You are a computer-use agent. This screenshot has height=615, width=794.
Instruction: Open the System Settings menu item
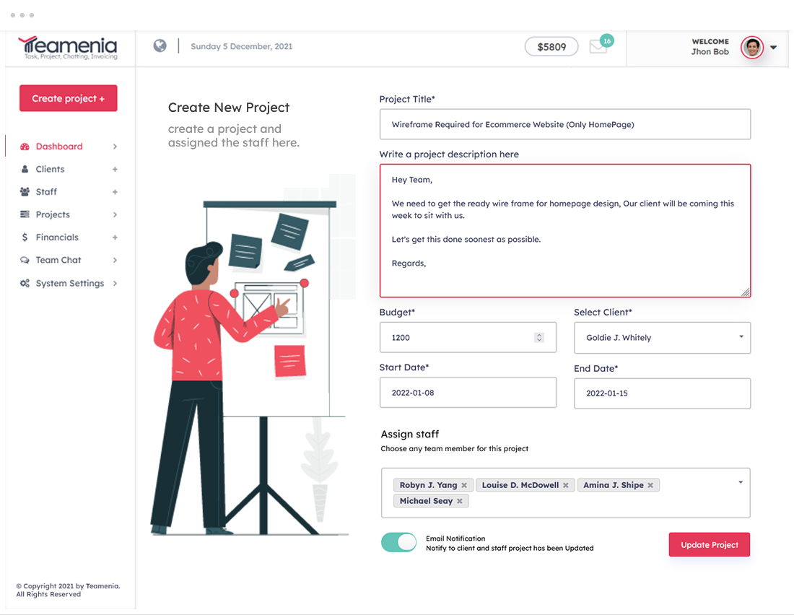point(69,283)
